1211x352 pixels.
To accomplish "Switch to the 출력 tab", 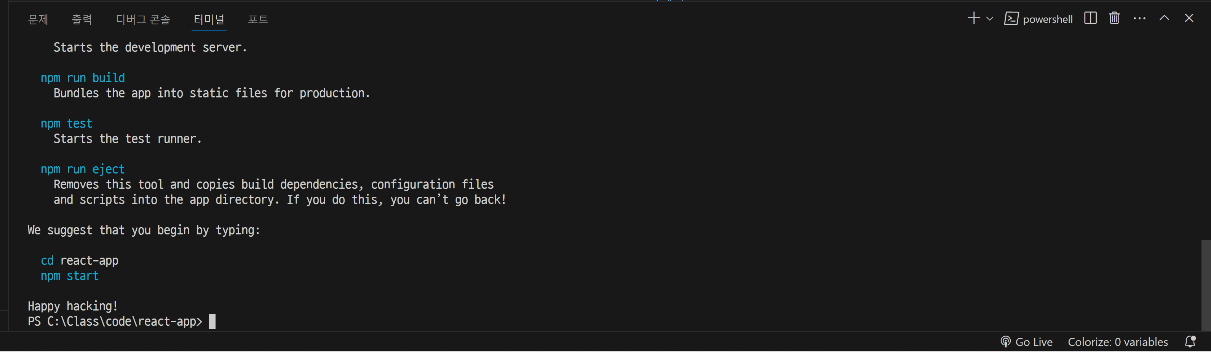I will coord(82,19).
